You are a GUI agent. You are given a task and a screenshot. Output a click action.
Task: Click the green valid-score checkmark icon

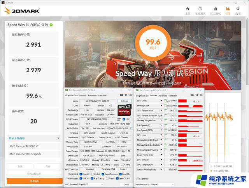[51, 25]
